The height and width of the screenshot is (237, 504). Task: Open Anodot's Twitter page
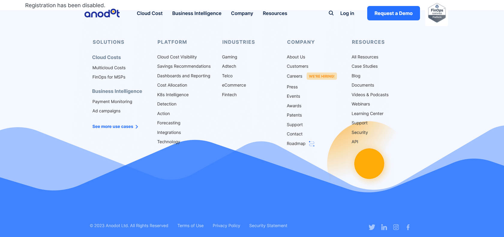[x=372, y=227]
